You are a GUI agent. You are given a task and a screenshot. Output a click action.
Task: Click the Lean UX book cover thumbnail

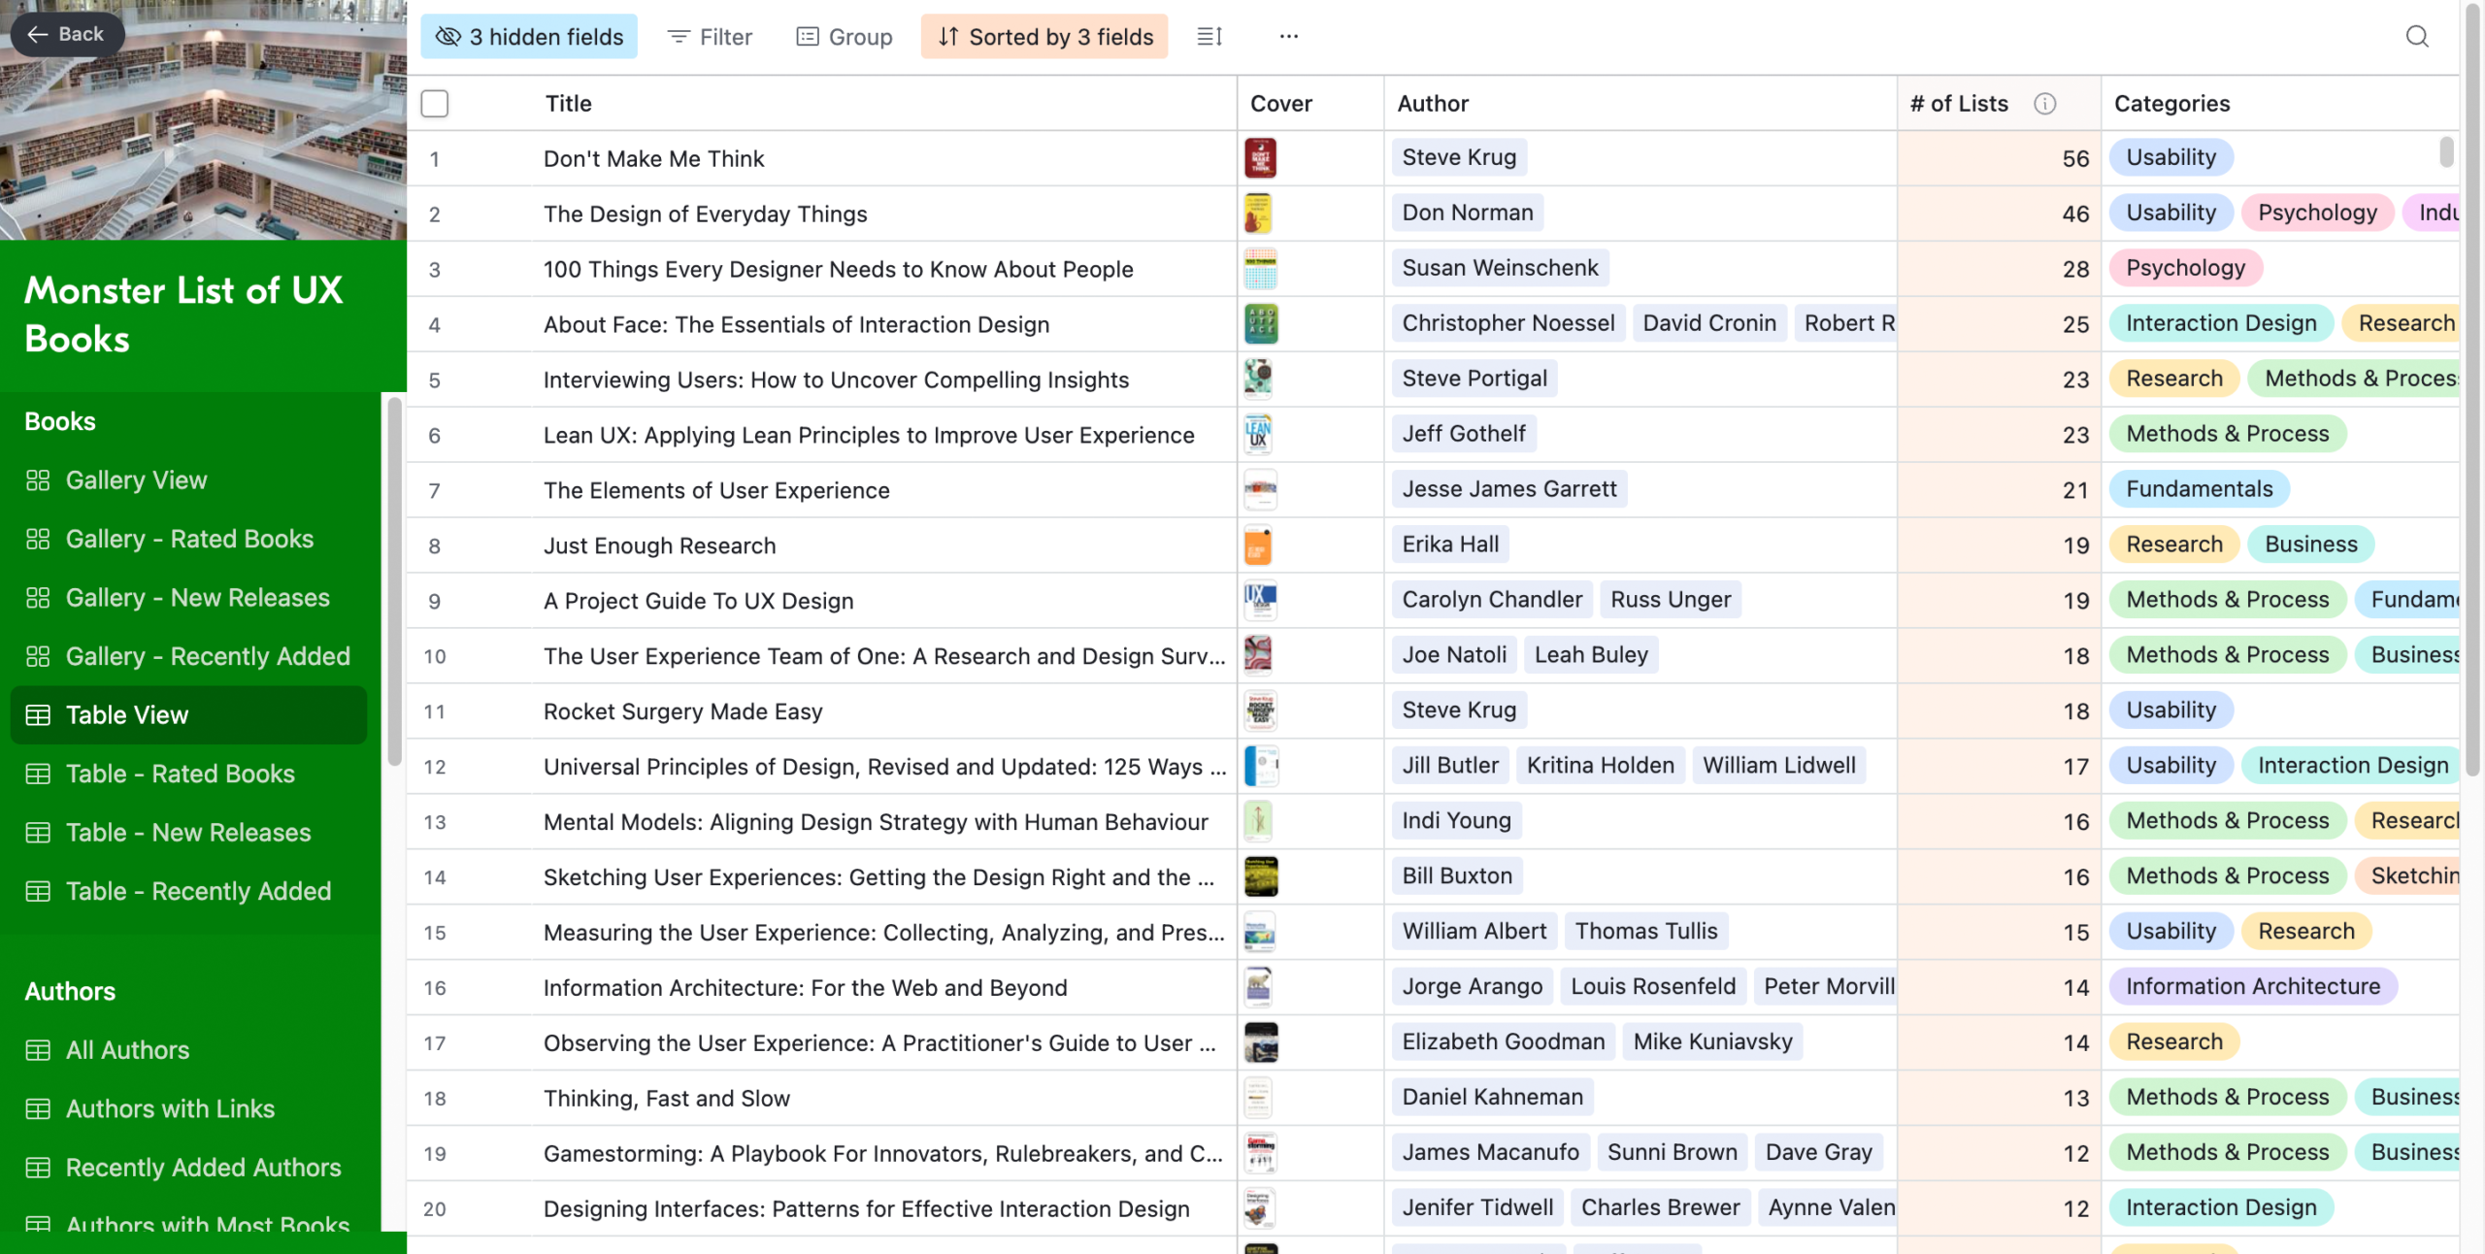(x=1258, y=435)
